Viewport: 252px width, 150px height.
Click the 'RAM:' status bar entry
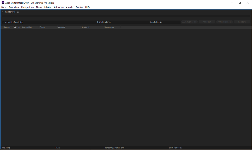[x=57, y=148]
